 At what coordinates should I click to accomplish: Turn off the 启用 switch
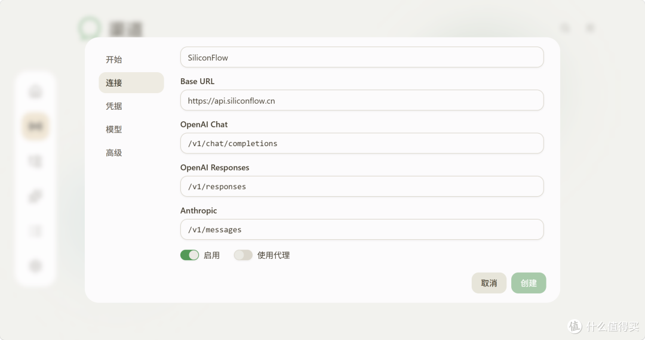coord(190,255)
